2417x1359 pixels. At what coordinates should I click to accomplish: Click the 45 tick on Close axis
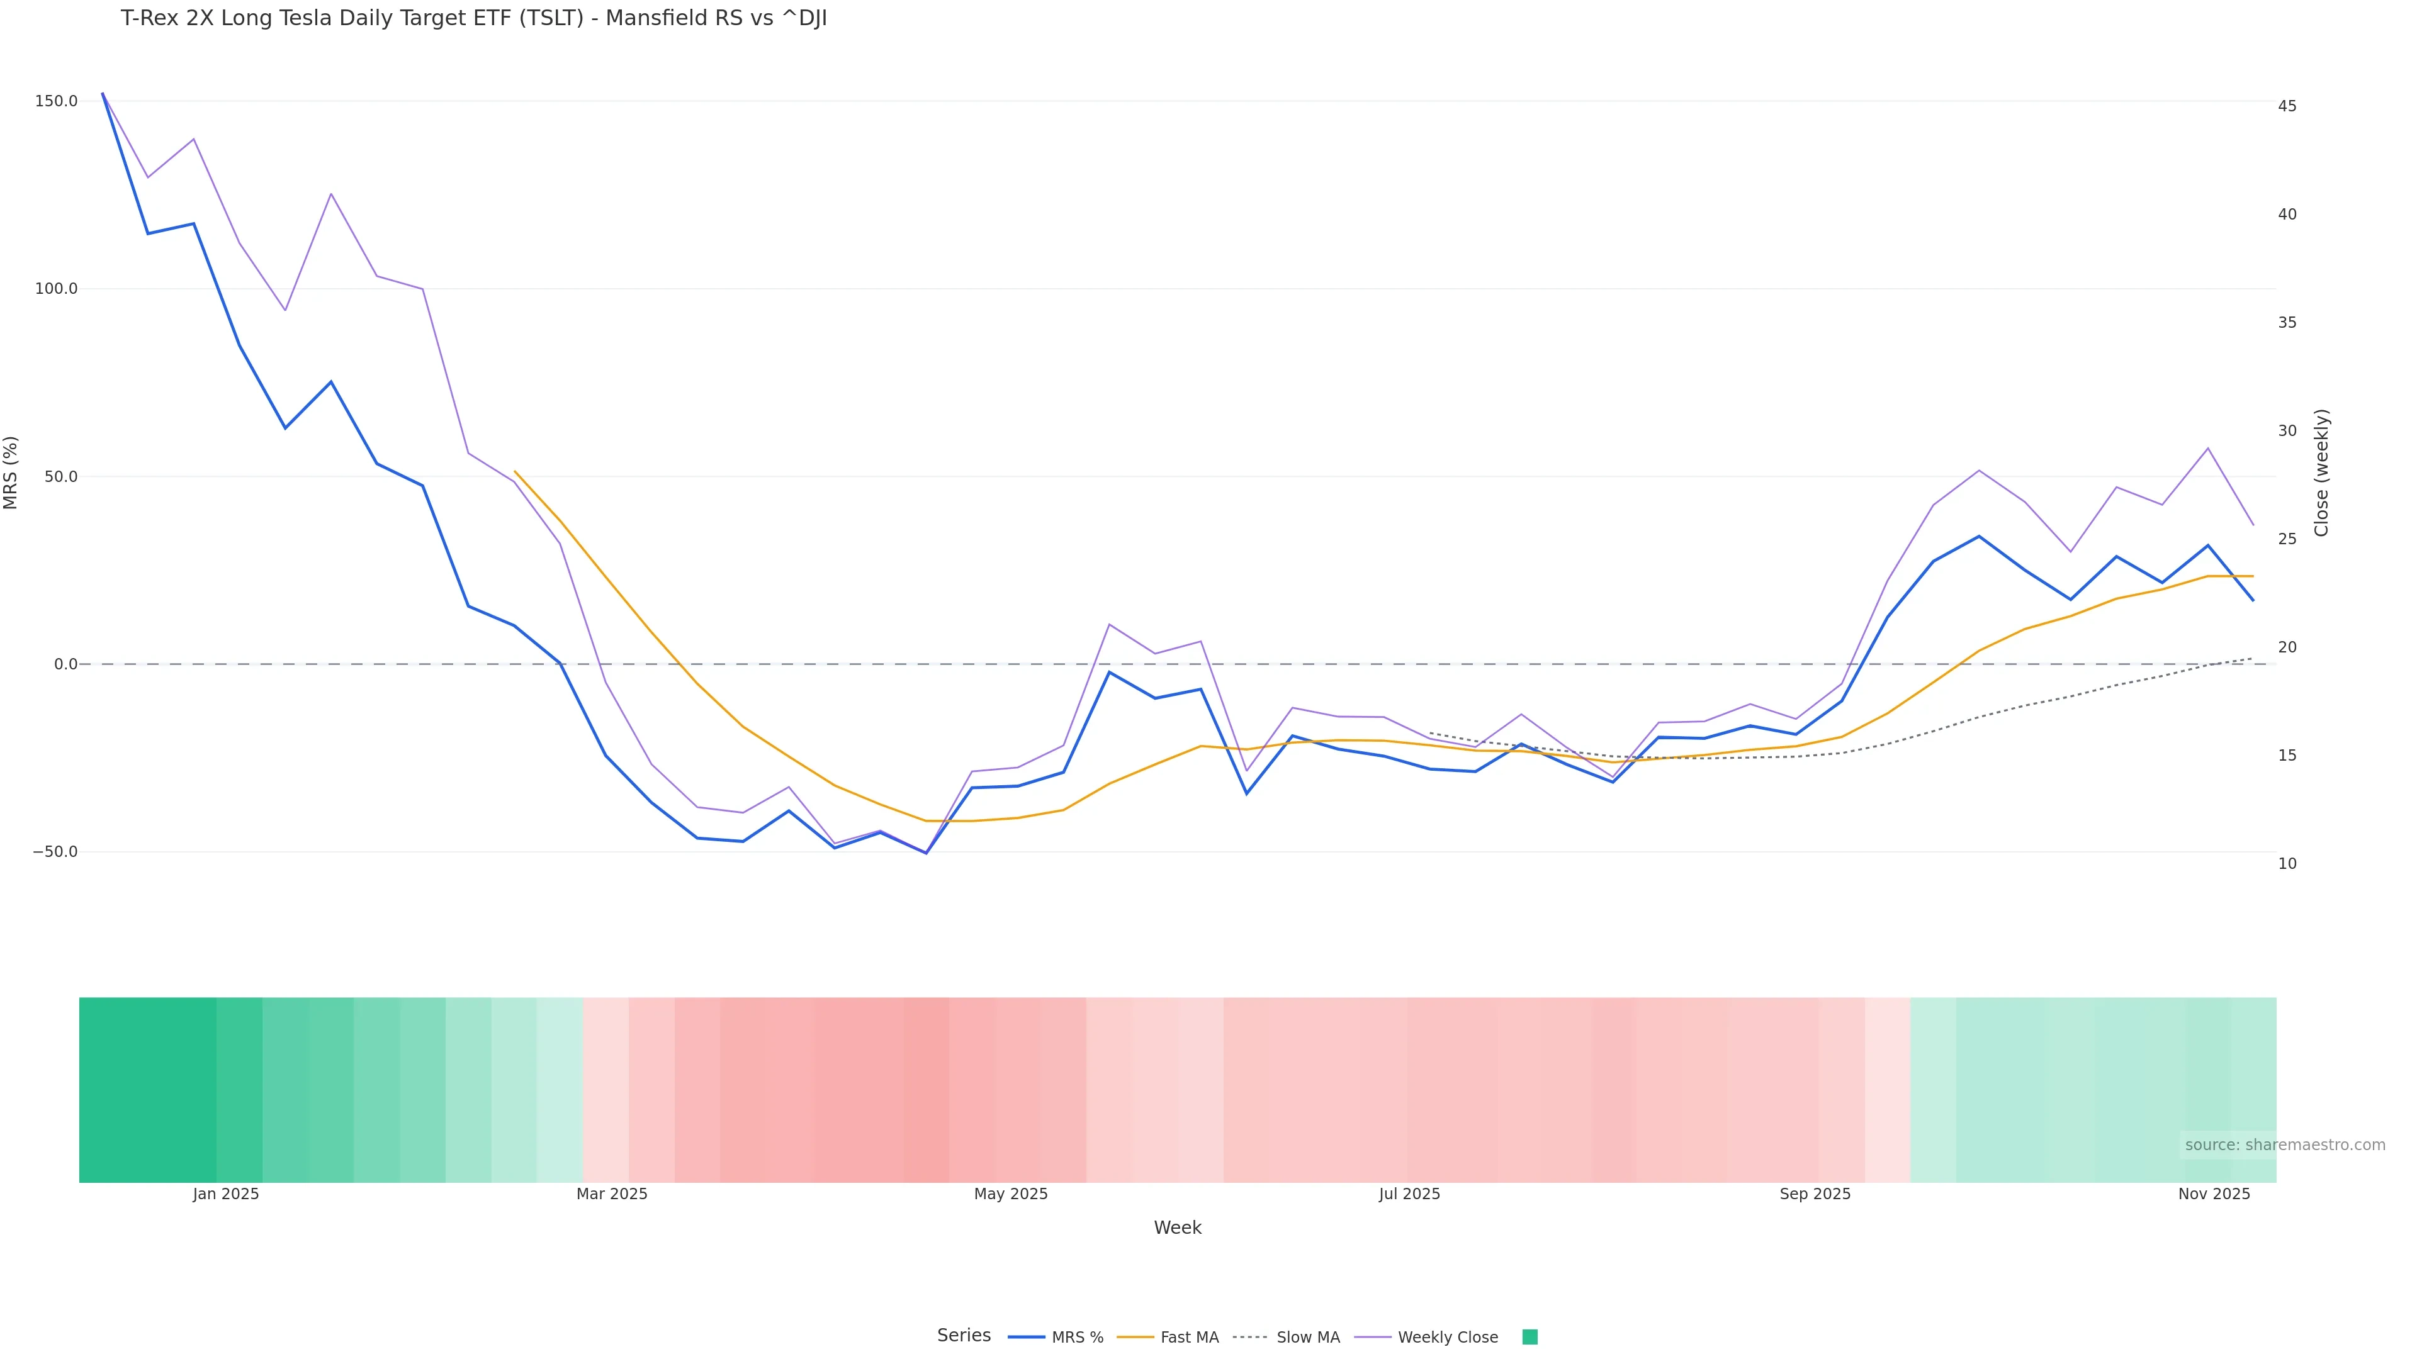click(2287, 106)
